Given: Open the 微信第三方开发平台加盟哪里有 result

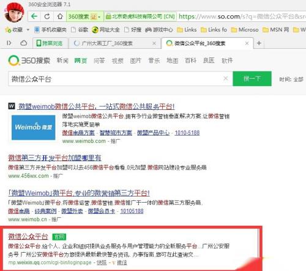Looking at the screenshot, I should [x=54, y=157].
